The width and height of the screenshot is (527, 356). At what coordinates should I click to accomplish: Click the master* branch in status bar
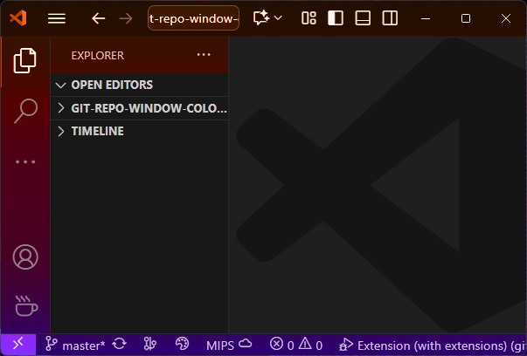click(x=75, y=345)
